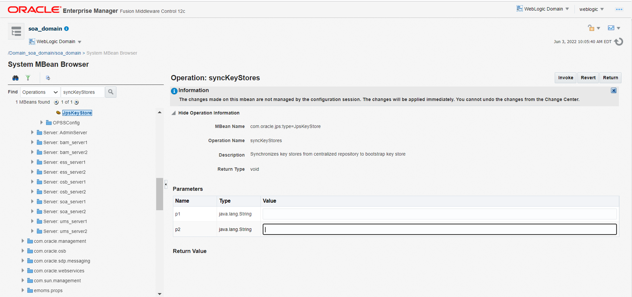This screenshot has width=632, height=297.
Task: Click the syncKeyStores search text field
Action: pos(83,92)
